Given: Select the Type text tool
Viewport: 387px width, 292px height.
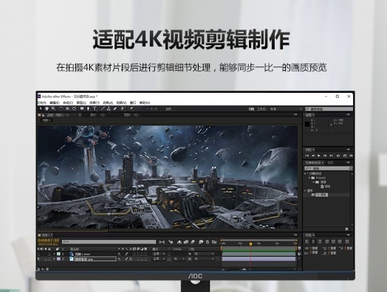Looking at the screenshot, I should [95, 108].
